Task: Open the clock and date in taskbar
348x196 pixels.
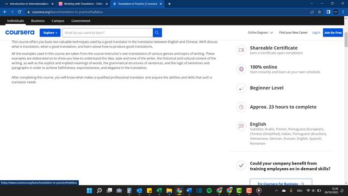Action: (331, 191)
